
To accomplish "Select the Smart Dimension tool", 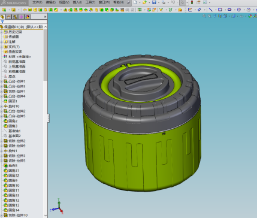I will pyautogui.click(x=199, y=10).
